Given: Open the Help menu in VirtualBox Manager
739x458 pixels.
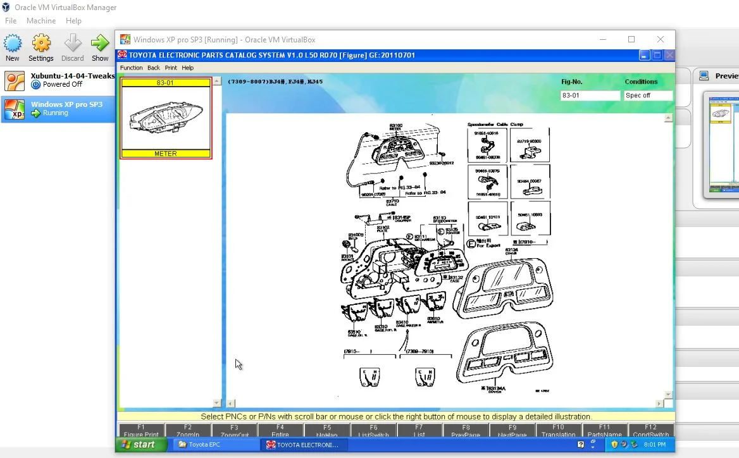Looking at the screenshot, I should pyautogui.click(x=73, y=21).
